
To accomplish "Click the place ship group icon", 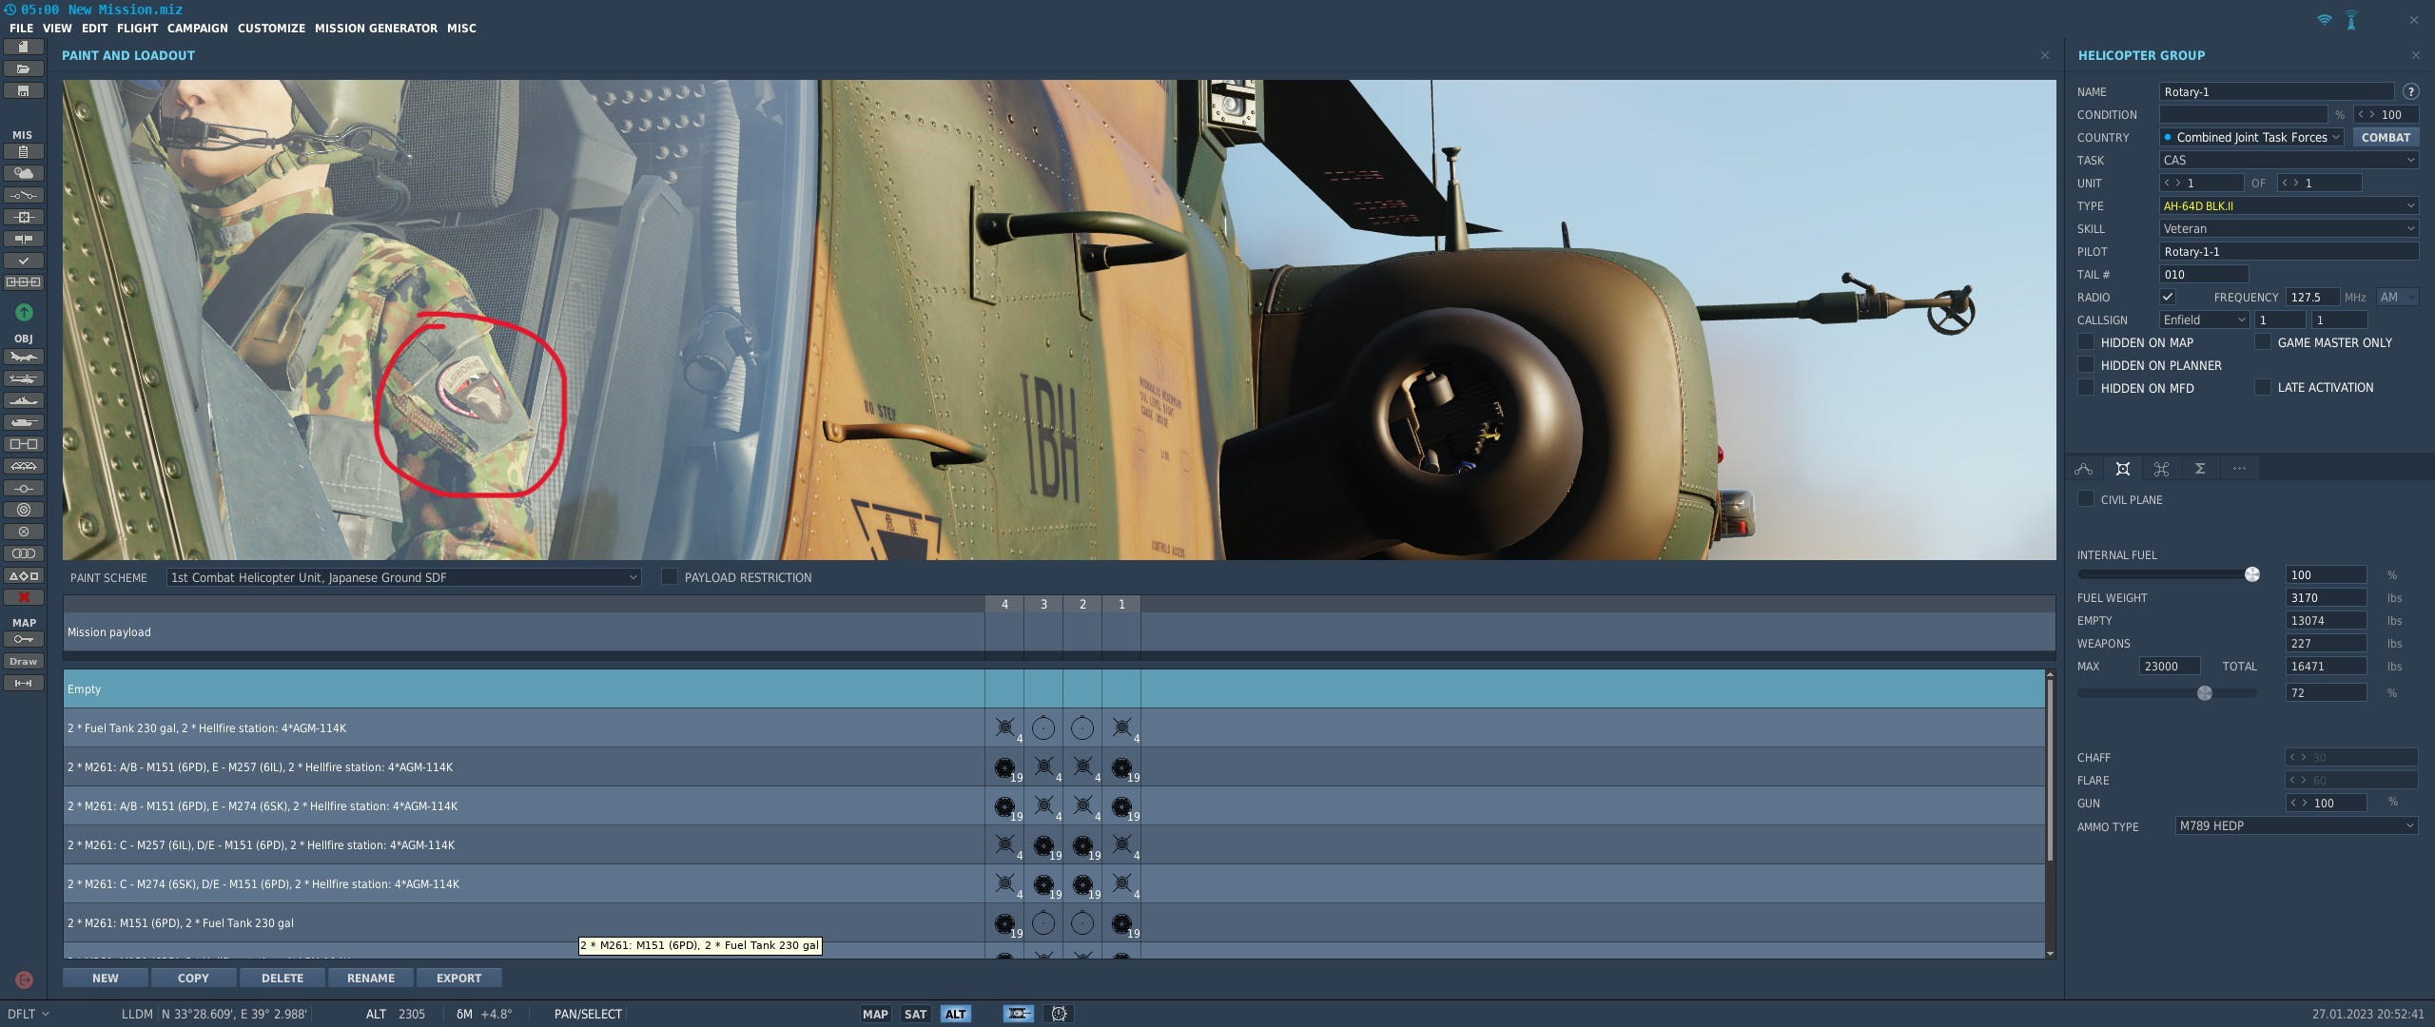I will tap(24, 400).
